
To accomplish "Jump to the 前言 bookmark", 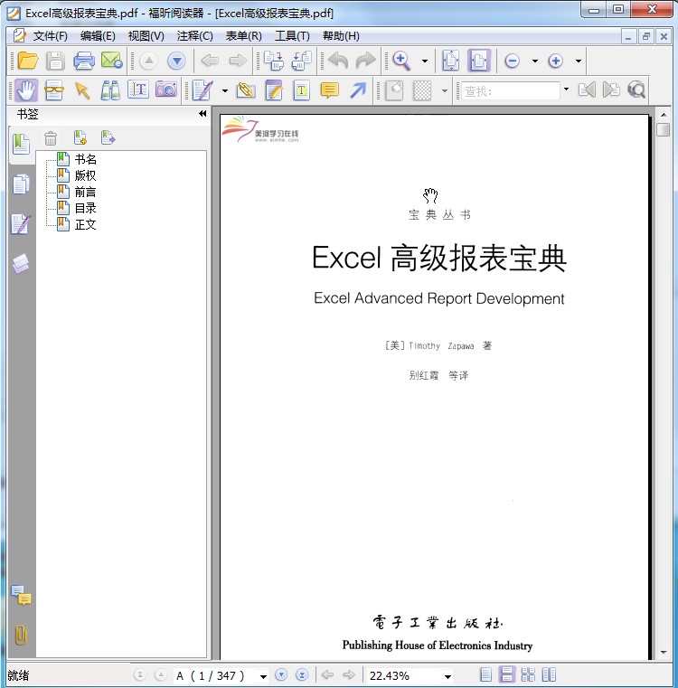I will tap(85, 192).
